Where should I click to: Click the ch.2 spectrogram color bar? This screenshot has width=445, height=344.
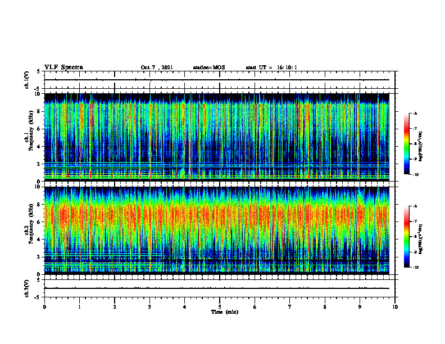406,237
